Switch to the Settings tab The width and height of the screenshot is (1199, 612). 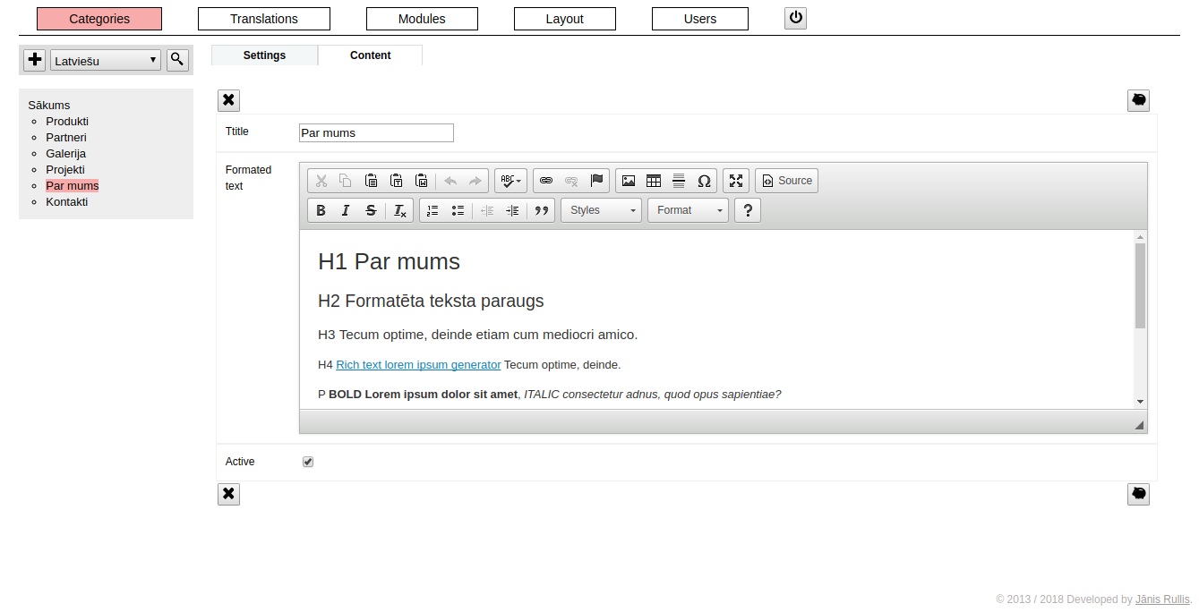point(264,55)
